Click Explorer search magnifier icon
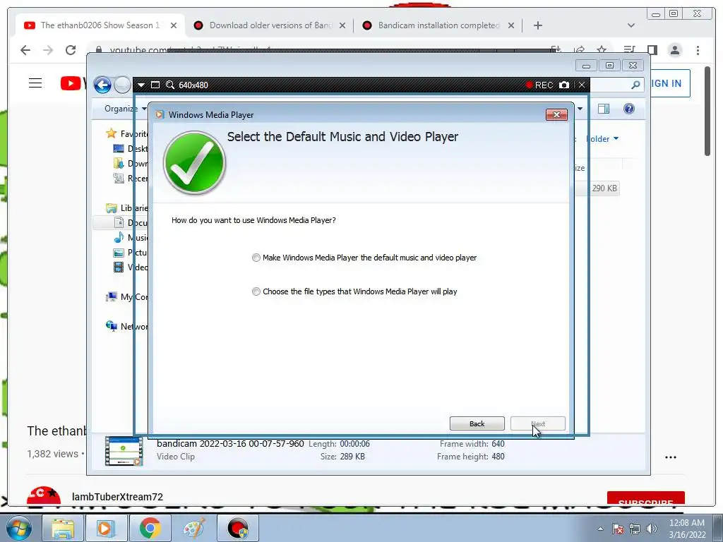 635,85
